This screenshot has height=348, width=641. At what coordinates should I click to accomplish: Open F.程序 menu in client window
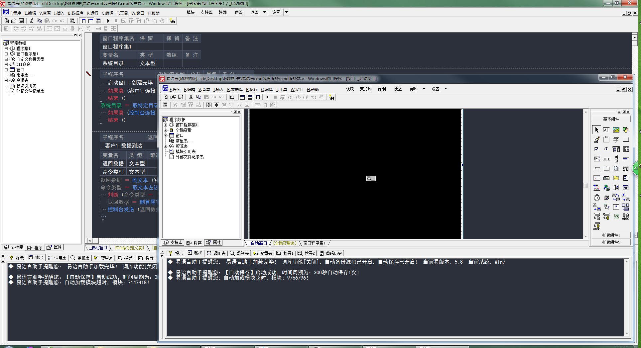point(16,13)
